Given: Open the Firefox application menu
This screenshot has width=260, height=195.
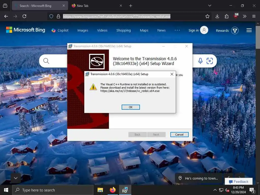Looking at the screenshot, I should tap(254, 16).
